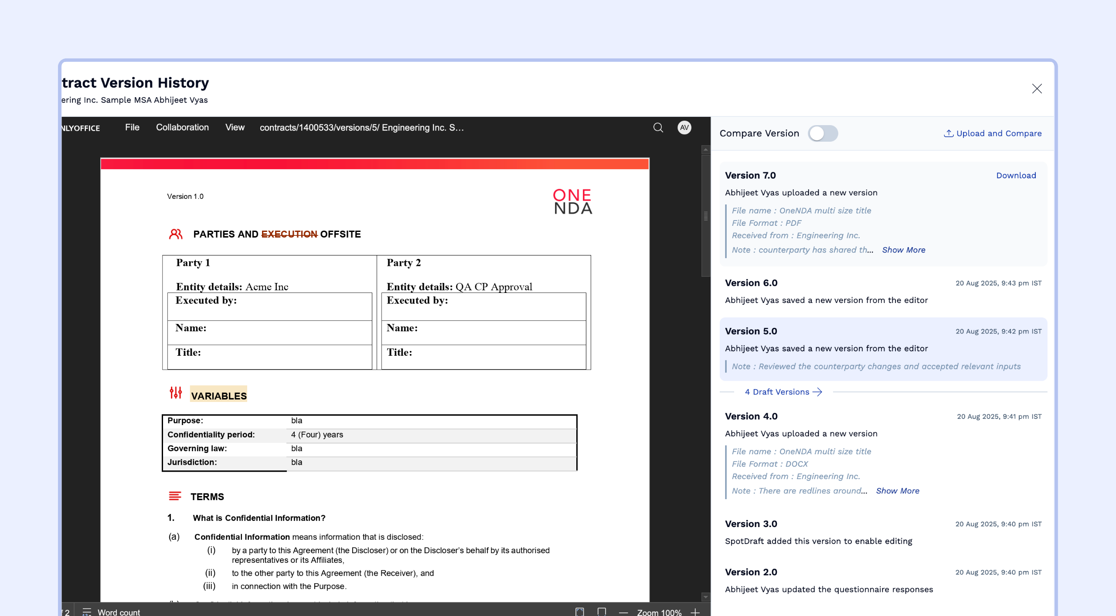Expand the 4 Draft Versions section
This screenshot has height=616, width=1116.
click(783, 392)
